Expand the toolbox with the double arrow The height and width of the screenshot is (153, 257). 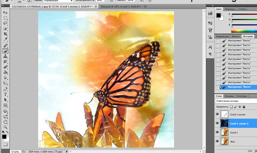pyautogui.click(x=3, y=5)
